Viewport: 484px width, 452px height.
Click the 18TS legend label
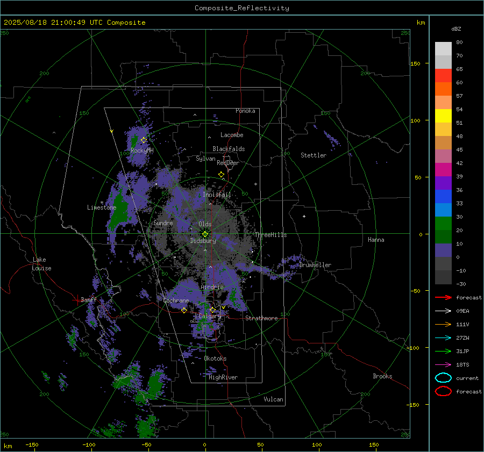click(462, 365)
